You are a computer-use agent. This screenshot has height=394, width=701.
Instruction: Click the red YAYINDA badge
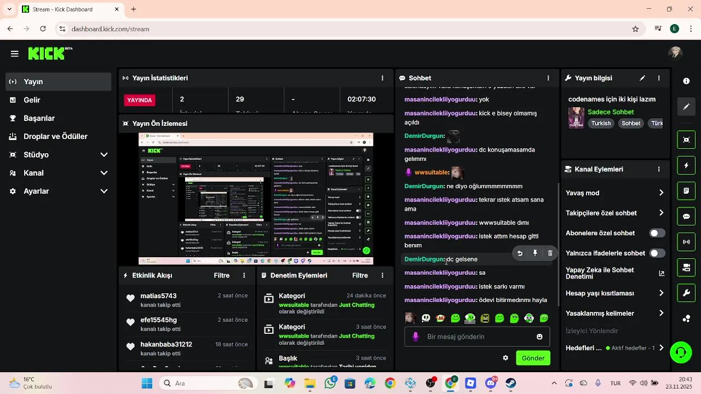[140, 100]
